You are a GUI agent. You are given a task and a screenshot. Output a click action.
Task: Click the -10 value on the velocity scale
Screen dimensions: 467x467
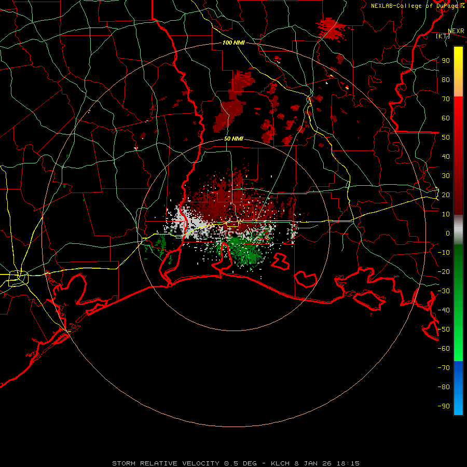[x=444, y=253]
